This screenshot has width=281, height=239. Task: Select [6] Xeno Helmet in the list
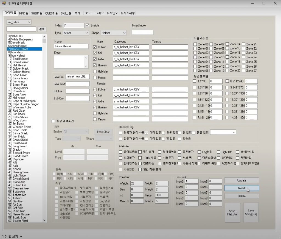point(25,46)
